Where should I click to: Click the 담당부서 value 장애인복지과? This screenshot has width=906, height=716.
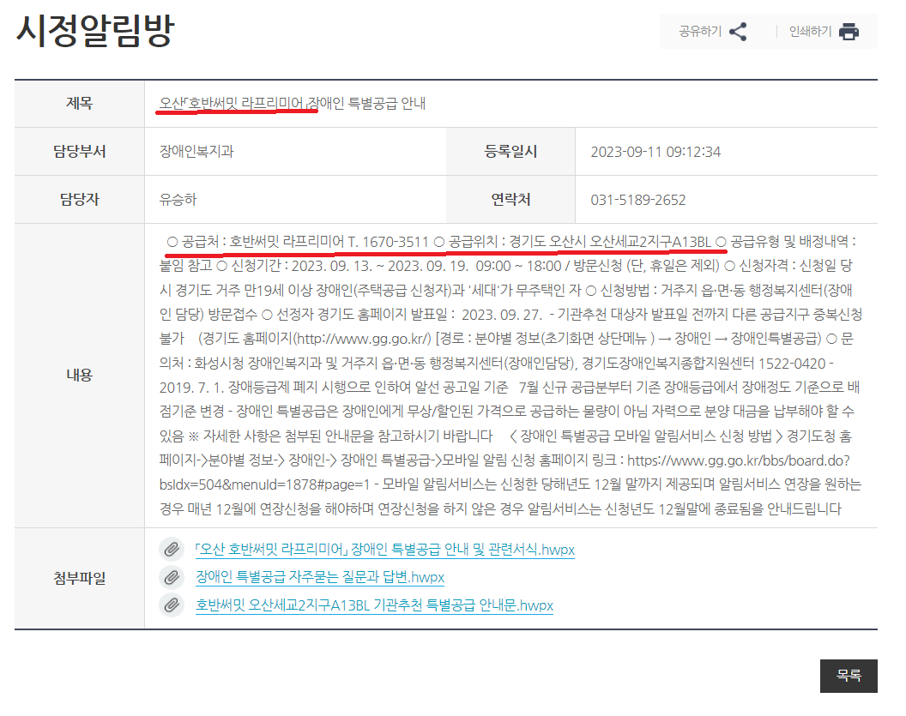199,150
